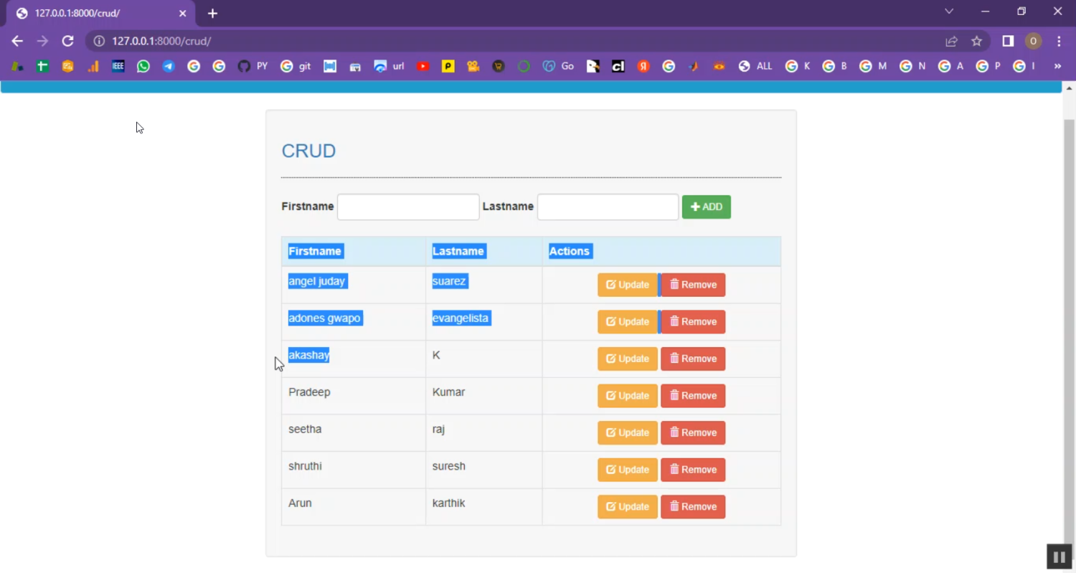Open a new browser tab
Screen dimensions: 1076x573
click(x=212, y=13)
